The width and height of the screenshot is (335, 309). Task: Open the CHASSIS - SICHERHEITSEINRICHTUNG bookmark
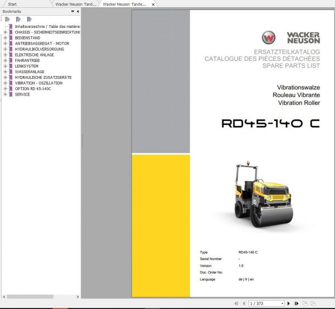tap(47, 32)
